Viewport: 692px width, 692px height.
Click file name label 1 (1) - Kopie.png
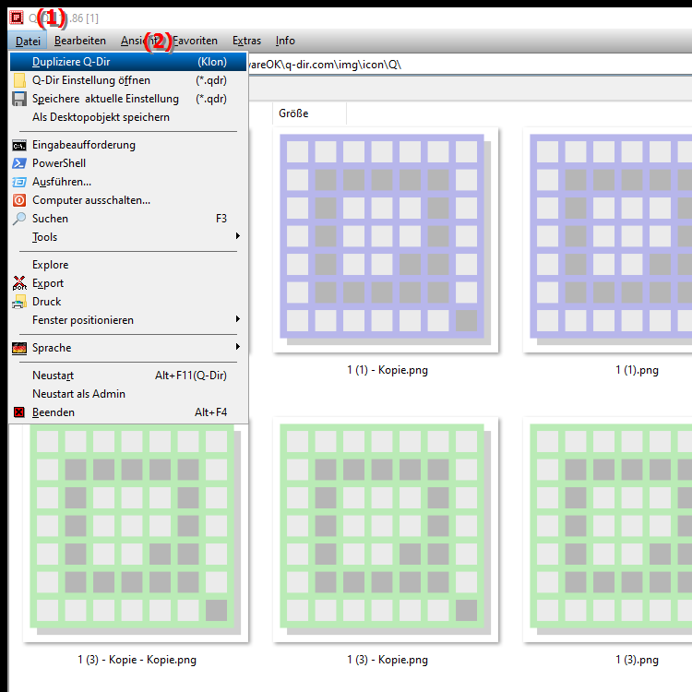388,370
